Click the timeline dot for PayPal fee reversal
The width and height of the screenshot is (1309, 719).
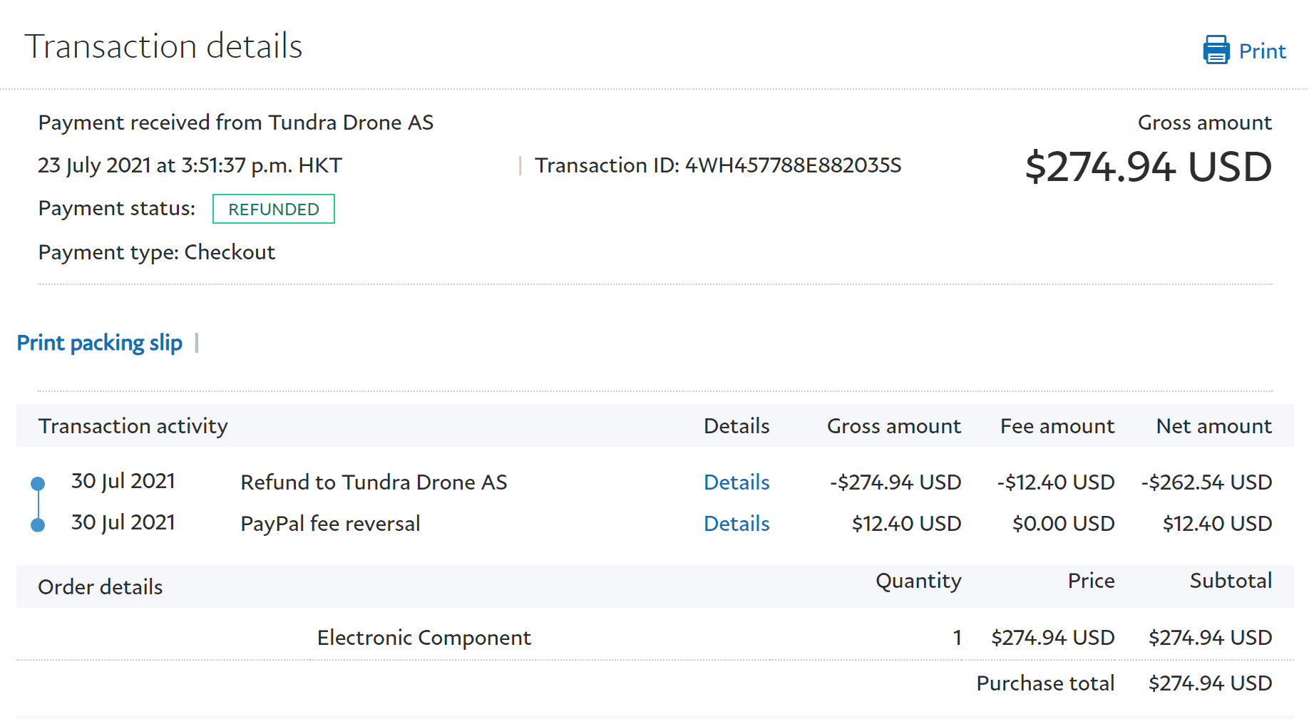coord(38,525)
